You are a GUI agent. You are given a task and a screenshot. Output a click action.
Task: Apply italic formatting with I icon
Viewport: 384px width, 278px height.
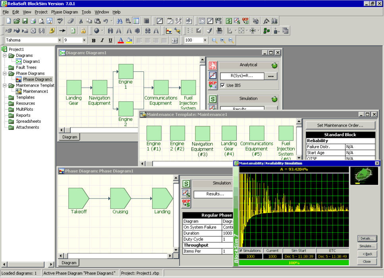click(102, 41)
